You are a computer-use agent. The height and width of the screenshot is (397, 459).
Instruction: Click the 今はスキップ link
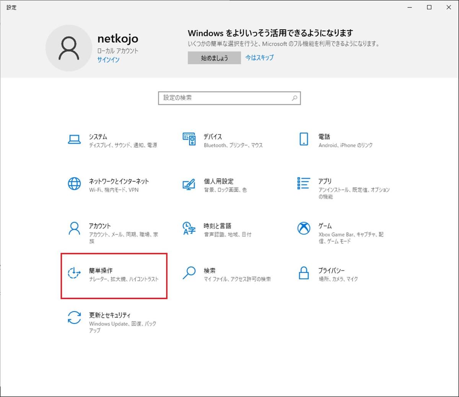[x=259, y=58]
